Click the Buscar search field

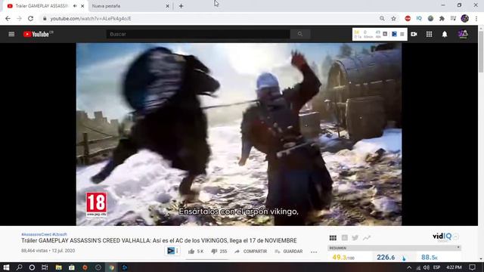click(198, 34)
